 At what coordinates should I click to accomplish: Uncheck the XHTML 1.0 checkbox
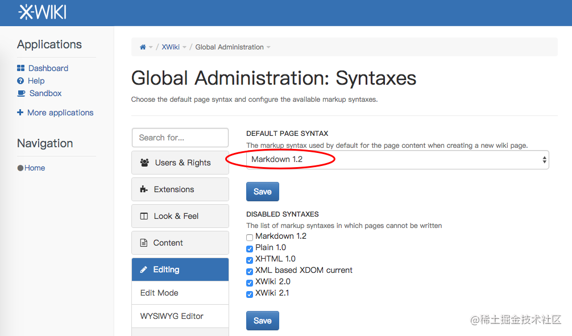(250, 260)
